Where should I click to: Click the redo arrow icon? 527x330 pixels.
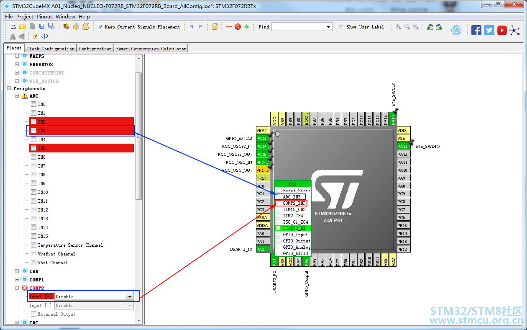(200, 27)
